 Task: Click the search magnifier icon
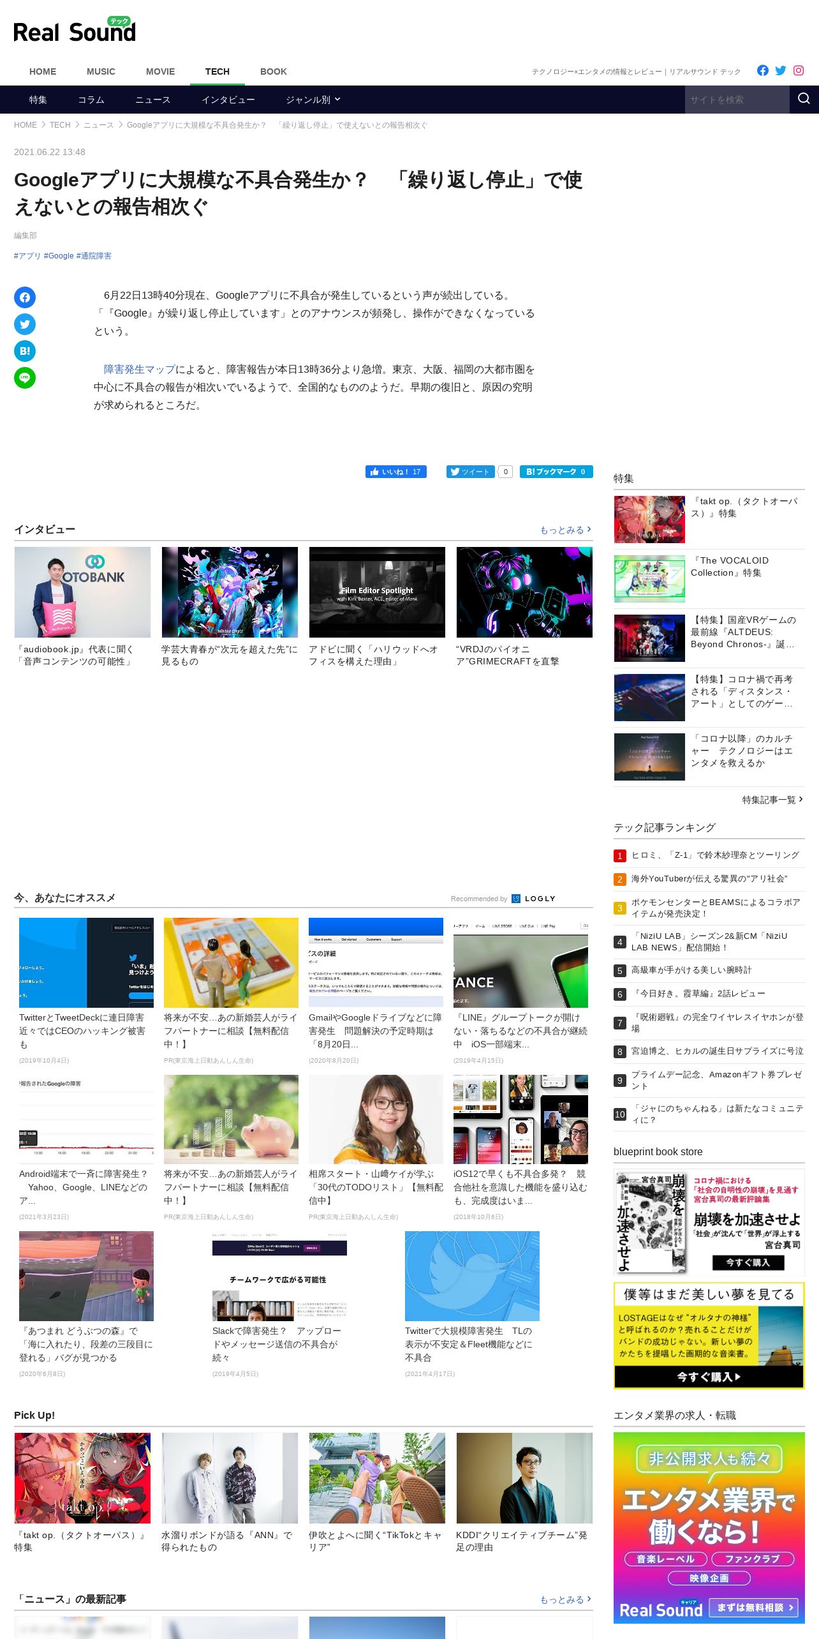[x=804, y=99]
